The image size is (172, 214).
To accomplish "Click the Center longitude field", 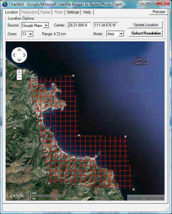I will [x=106, y=25].
